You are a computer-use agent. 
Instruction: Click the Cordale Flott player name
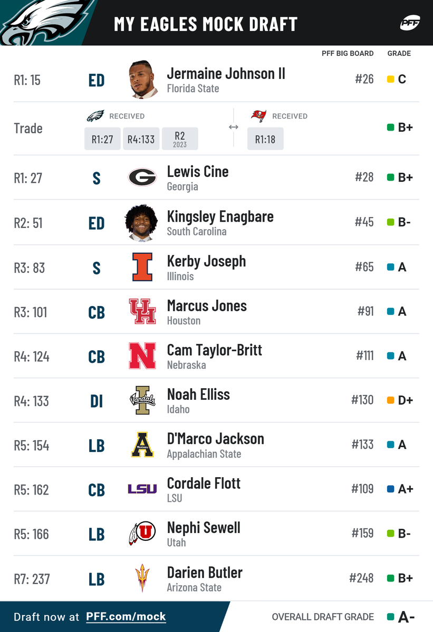coord(204,483)
